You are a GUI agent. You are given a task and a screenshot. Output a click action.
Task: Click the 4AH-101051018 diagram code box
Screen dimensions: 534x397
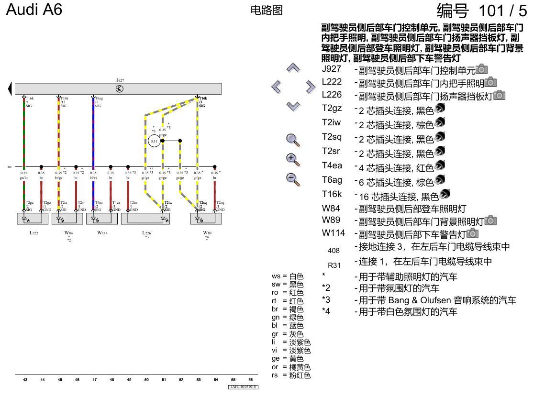(243, 387)
